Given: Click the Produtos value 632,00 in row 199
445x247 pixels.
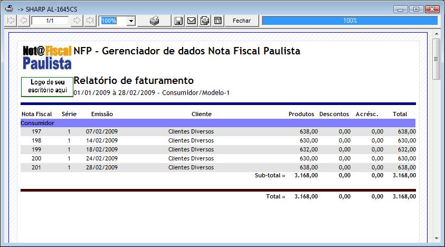Looking at the screenshot, I should 309,149.
